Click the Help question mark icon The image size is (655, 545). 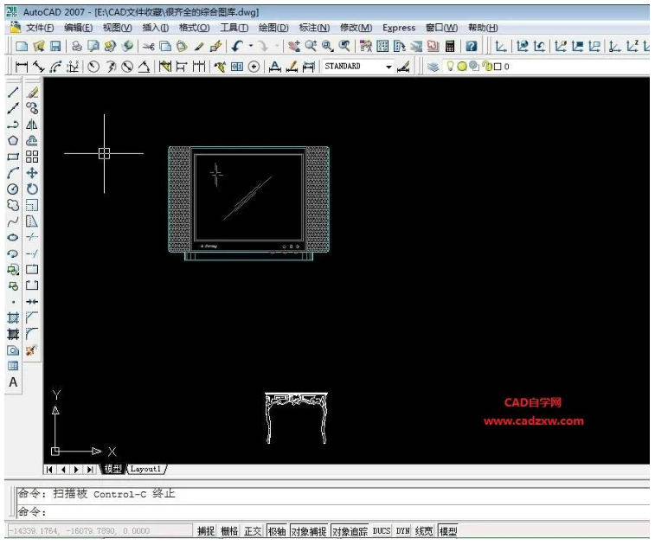coord(472,46)
